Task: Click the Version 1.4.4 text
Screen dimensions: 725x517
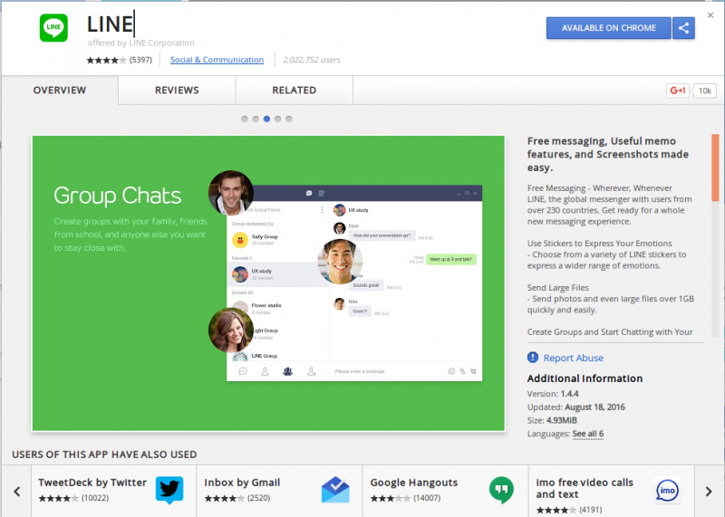Action: [553, 394]
